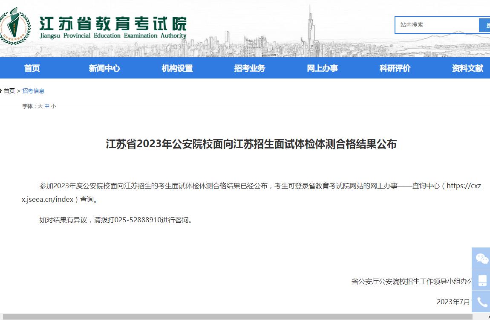
Task: Click the horizontal scrollbar right arrow
Action: (488, 317)
